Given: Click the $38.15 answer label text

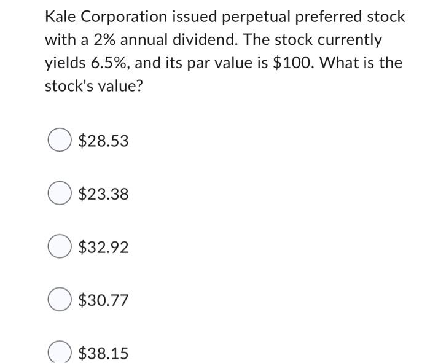Looking at the screenshot, I should (104, 354).
